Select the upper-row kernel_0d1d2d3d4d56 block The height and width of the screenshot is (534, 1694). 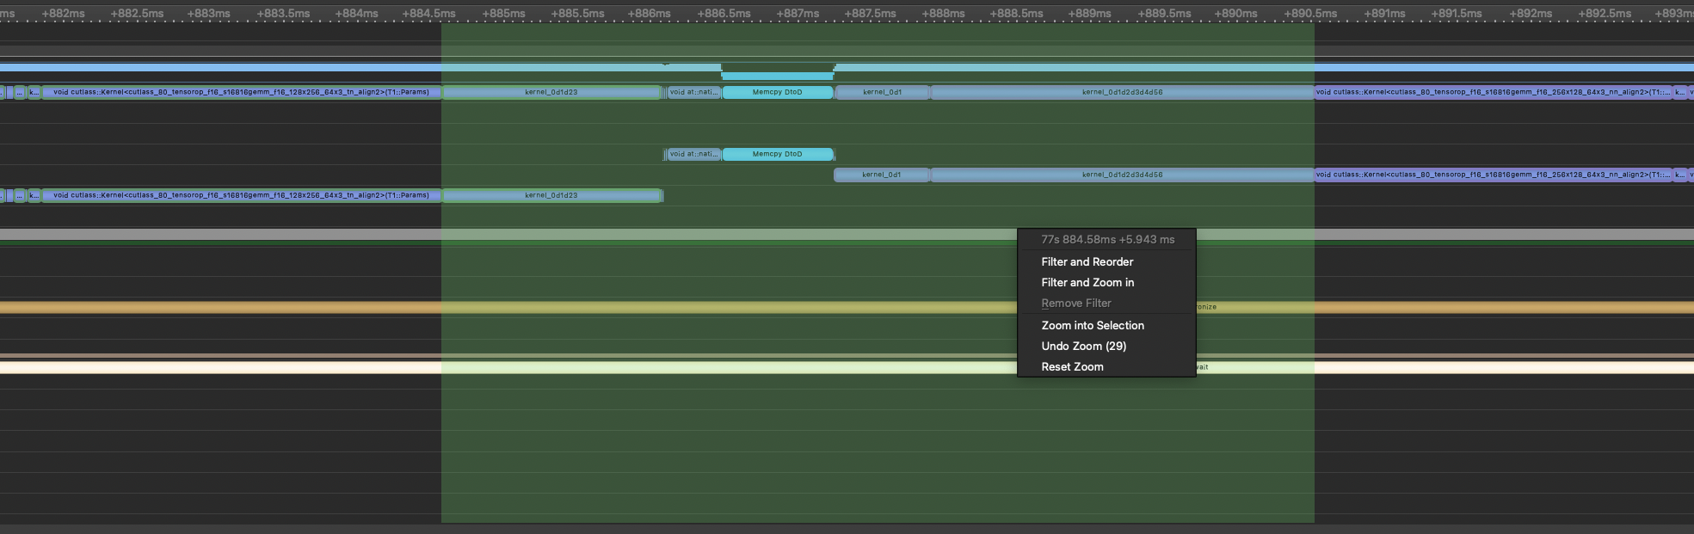click(1123, 92)
